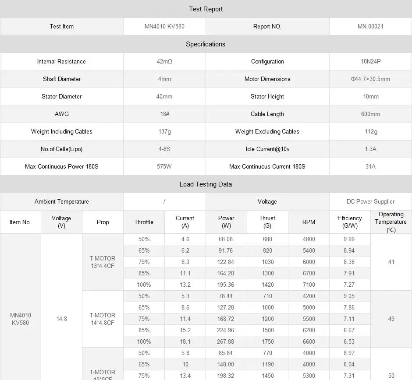Click the Test Report title header

point(206,9)
